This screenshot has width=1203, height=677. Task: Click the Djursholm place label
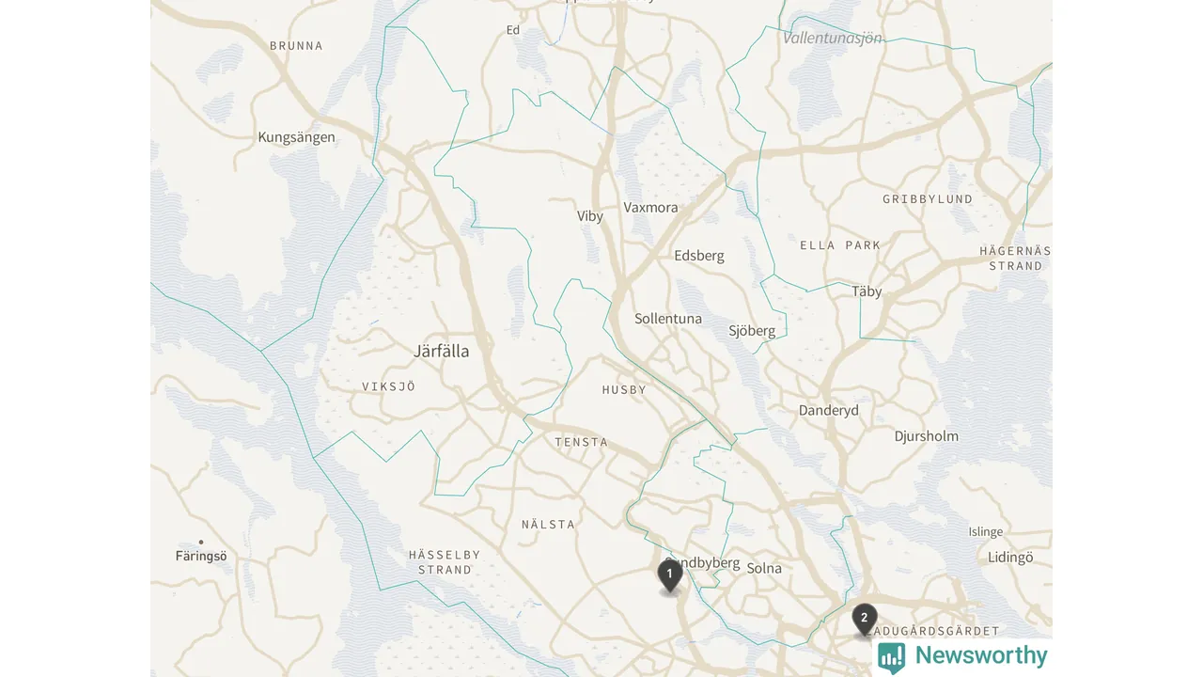tap(927, 436)
